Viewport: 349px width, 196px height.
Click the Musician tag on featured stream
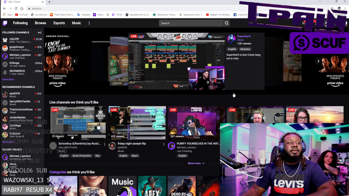click(x=245, y=49)
